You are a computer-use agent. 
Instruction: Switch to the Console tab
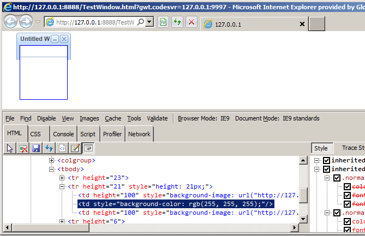(x=63, y=134)
